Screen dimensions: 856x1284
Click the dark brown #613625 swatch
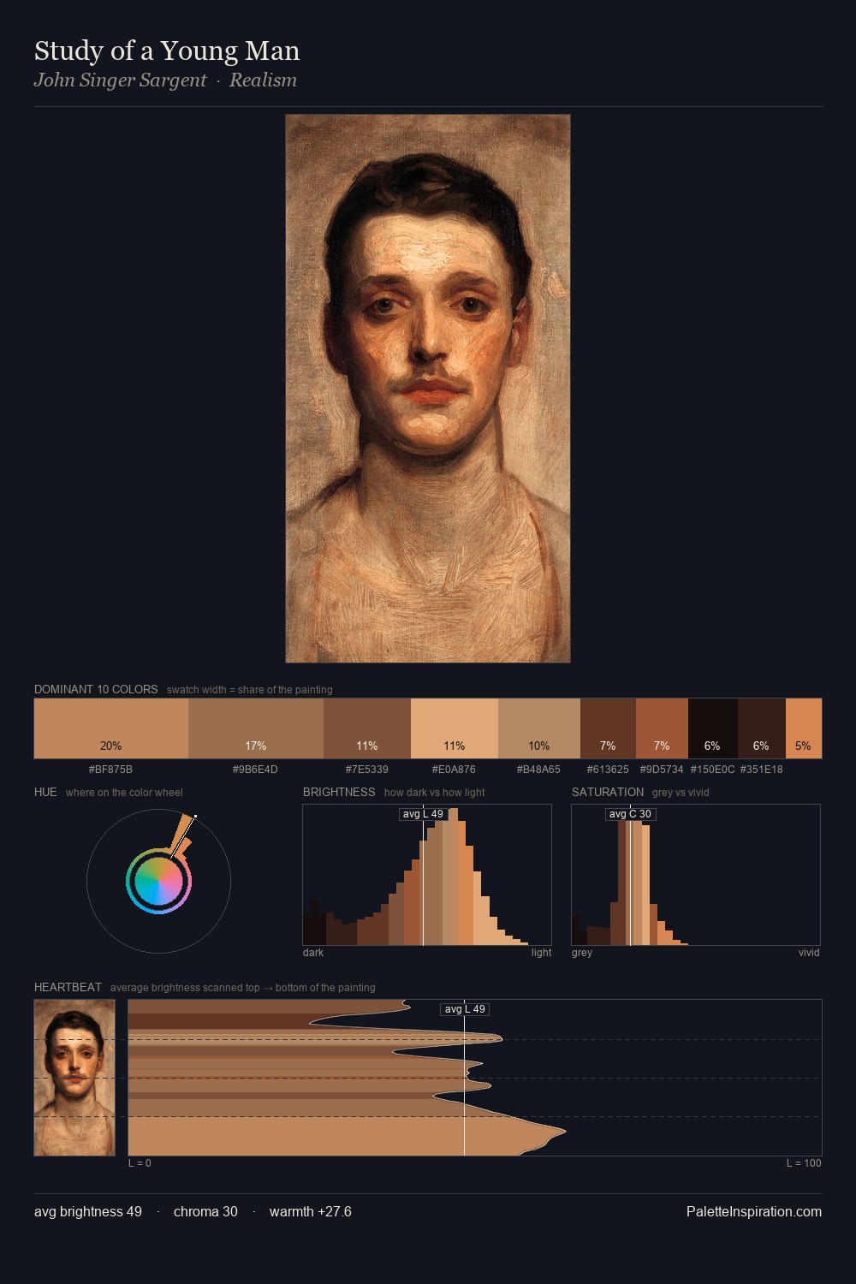[x=608, y=728]
